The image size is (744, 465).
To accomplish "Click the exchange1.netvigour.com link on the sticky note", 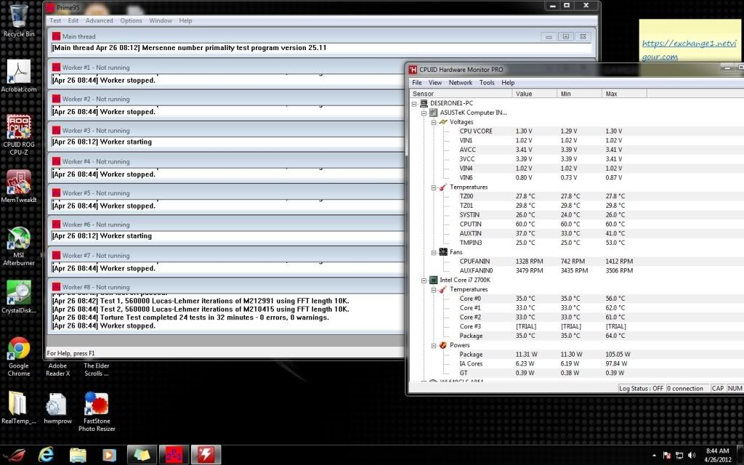I will 689,50.
